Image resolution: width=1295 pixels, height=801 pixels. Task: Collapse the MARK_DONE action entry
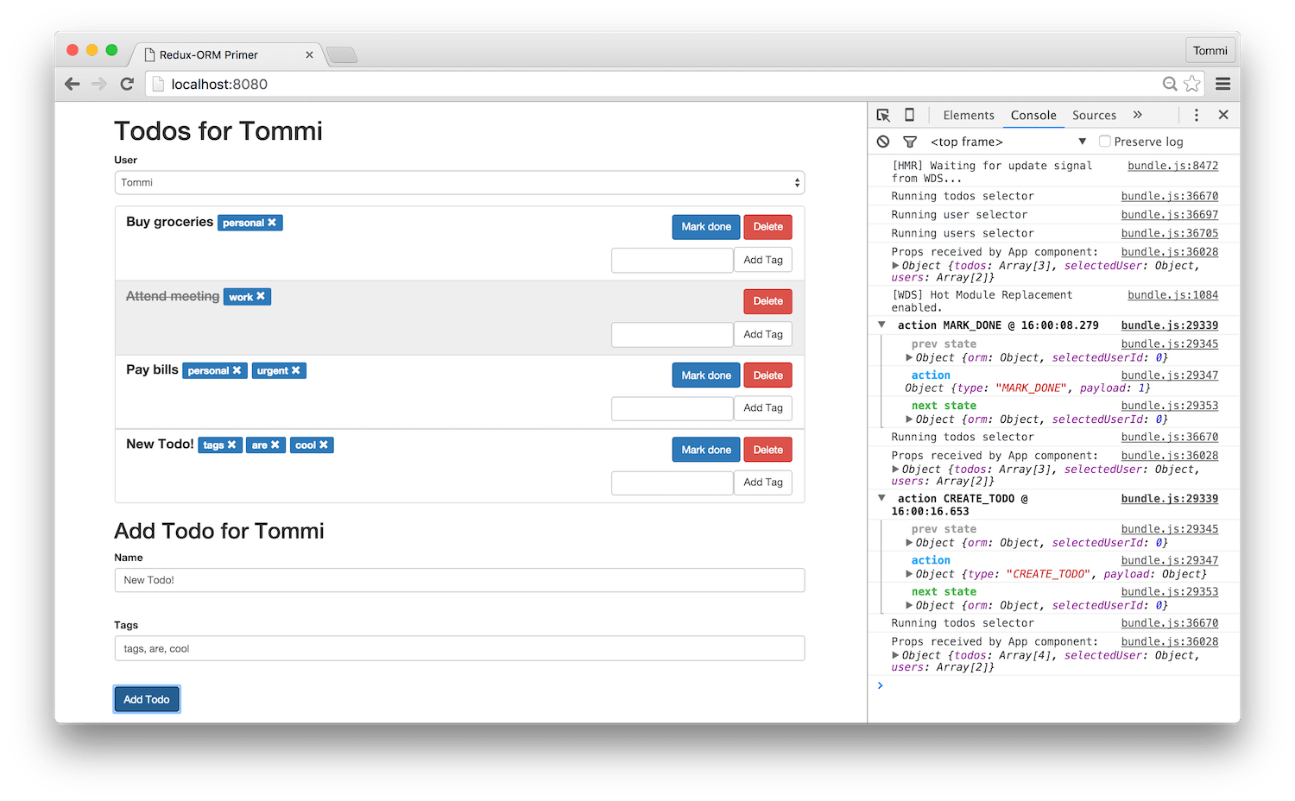click(x=881, y=325)
